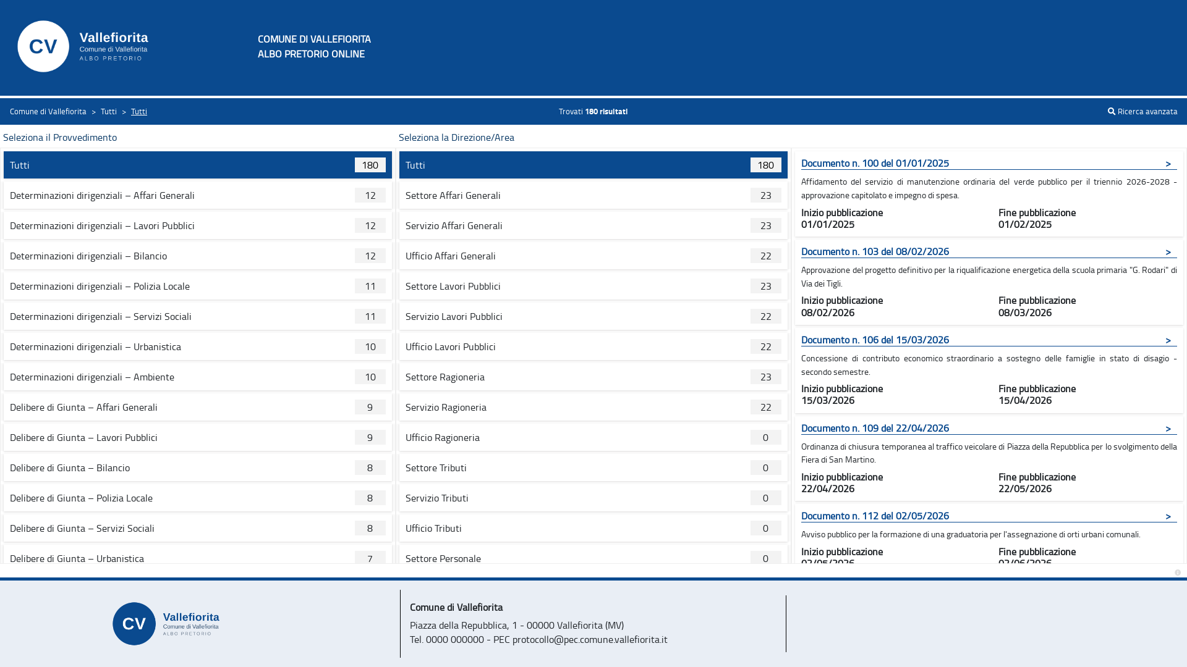
Task: Click the Vallefiorita logo in the header
Action: click(83, 46)
